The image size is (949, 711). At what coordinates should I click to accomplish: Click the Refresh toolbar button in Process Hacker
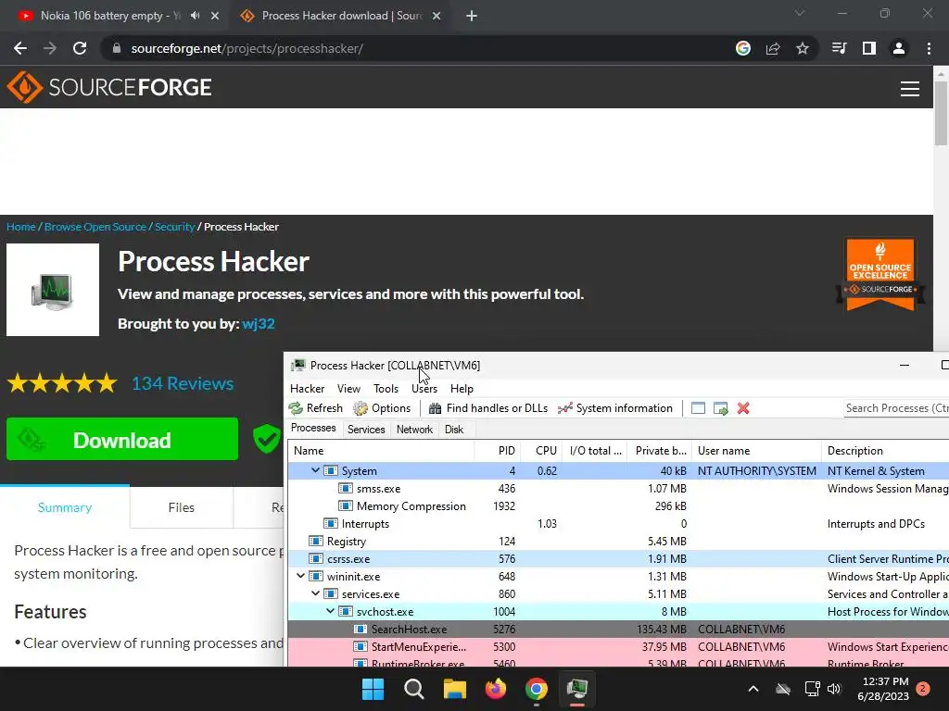pyautogui.click(x=316, y=408)
